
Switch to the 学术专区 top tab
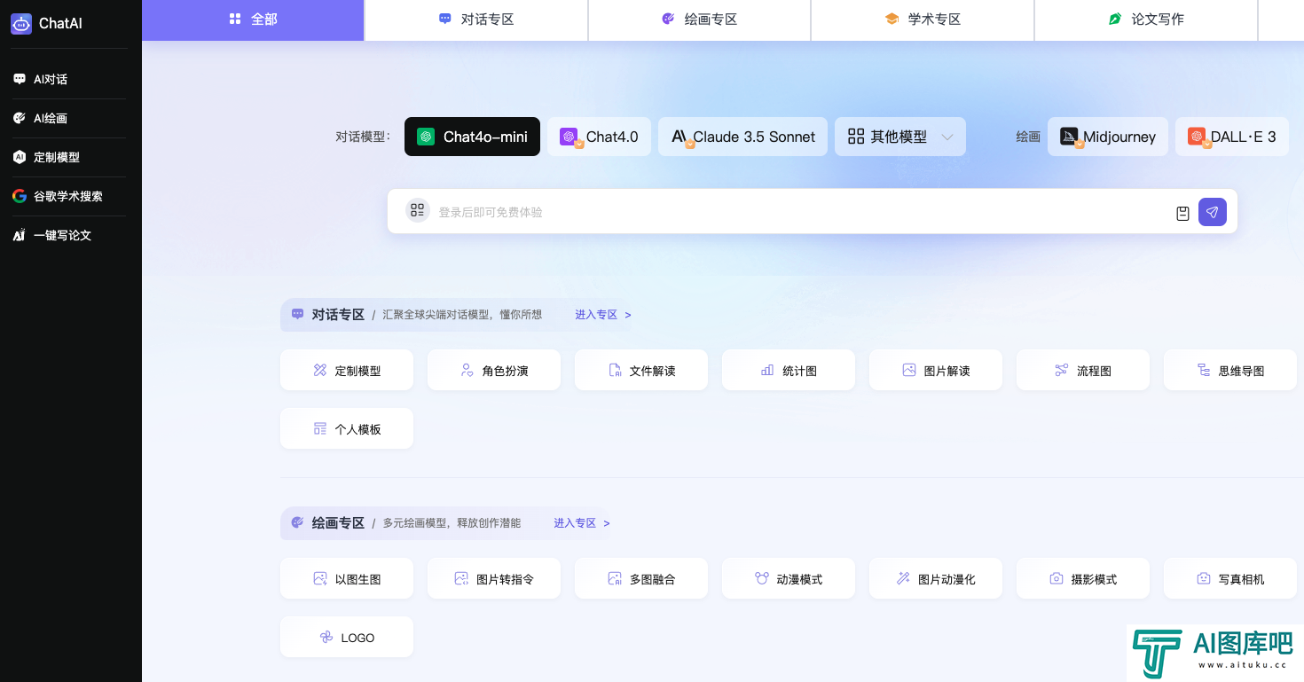click(x=923, y=20)
